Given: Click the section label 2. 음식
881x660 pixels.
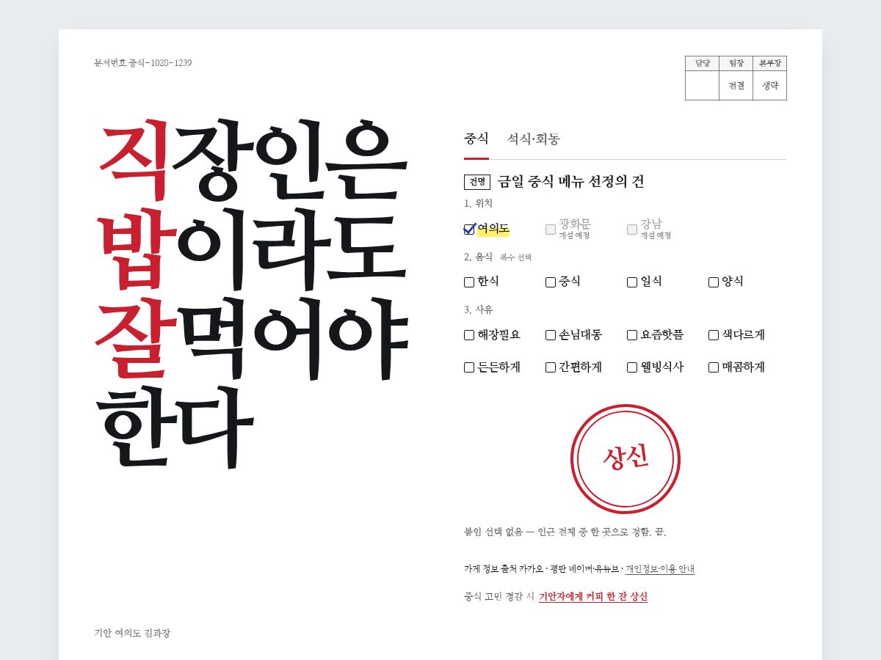Looking at the screenshot, I should [479, 257].
